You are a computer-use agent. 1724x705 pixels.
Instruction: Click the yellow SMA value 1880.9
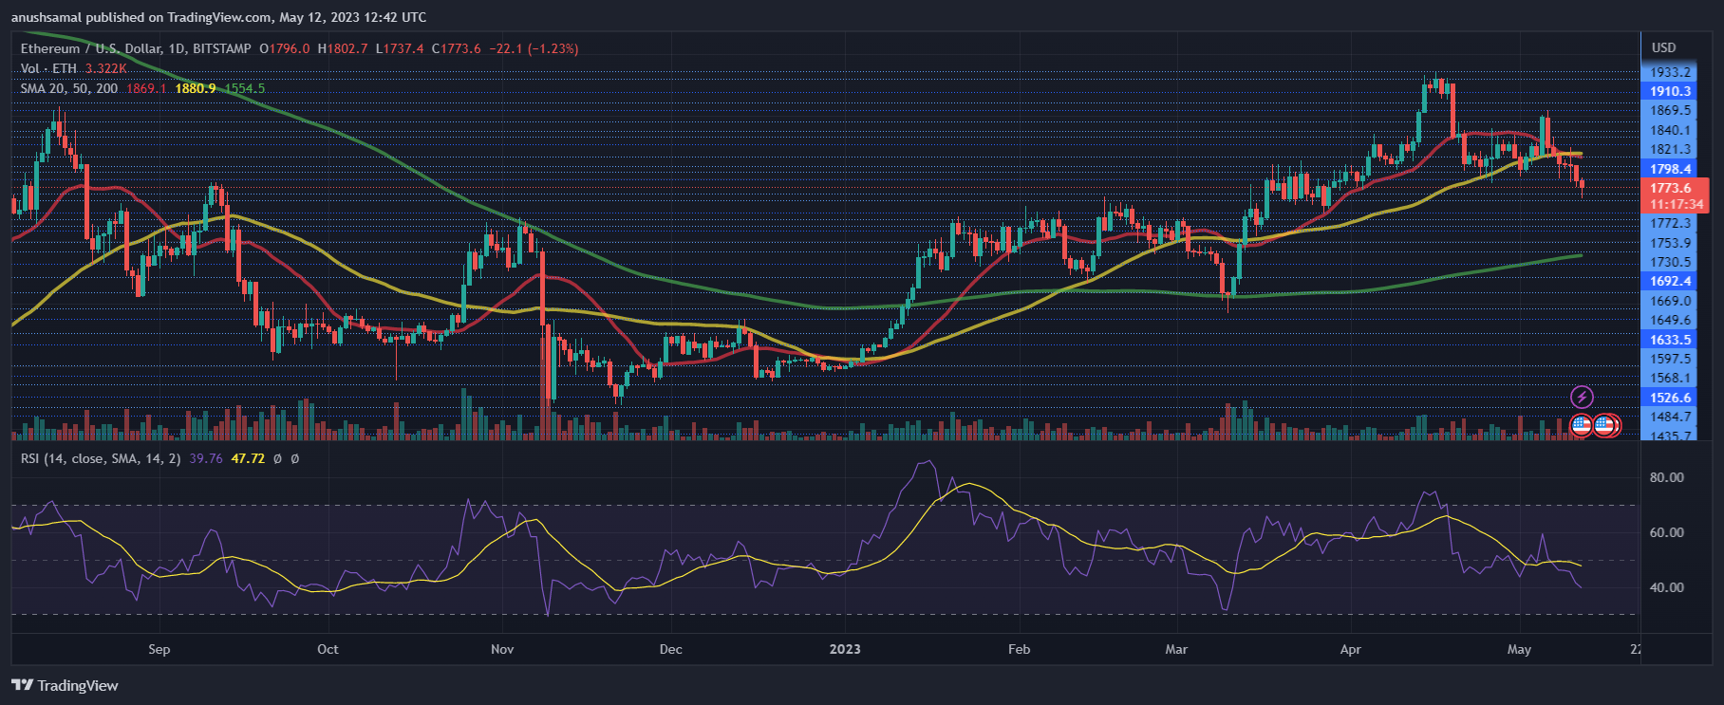[195, 88]
